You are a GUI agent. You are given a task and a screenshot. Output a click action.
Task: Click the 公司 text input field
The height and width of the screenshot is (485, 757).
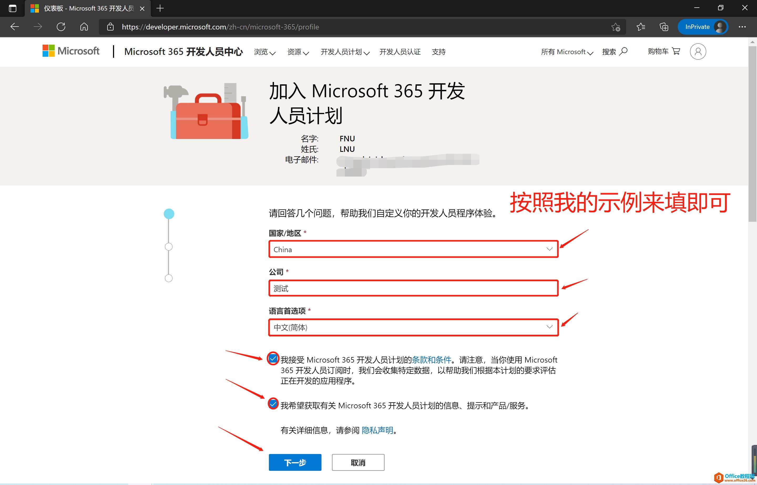pyautogui.click(x=413, y=288)
